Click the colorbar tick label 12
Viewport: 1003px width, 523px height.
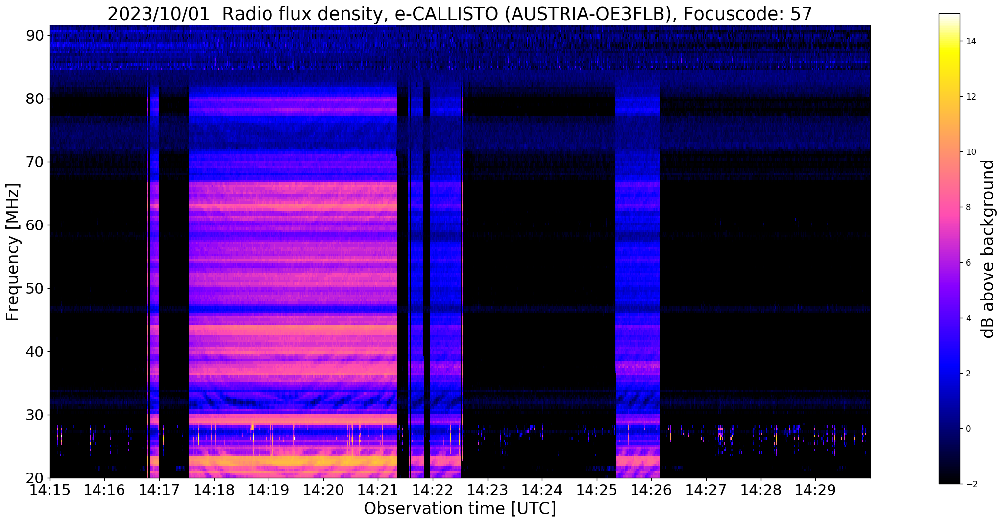(x=970, y=97)
